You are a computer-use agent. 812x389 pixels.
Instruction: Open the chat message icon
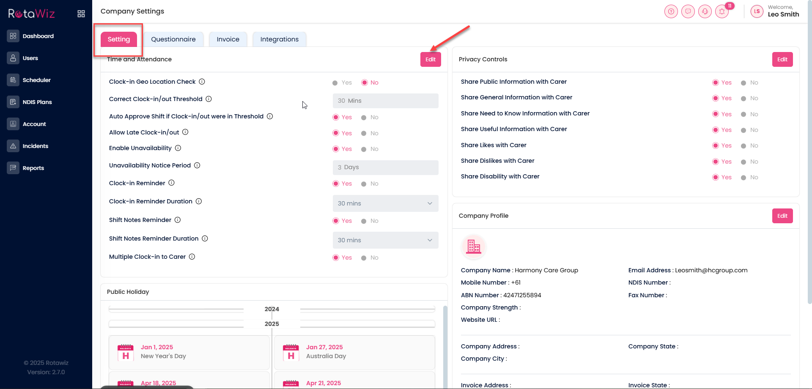coord(688,12)
